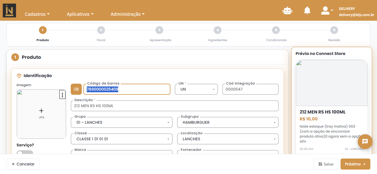
Task: Open the user account avatar menu
Action: (327, 10)
